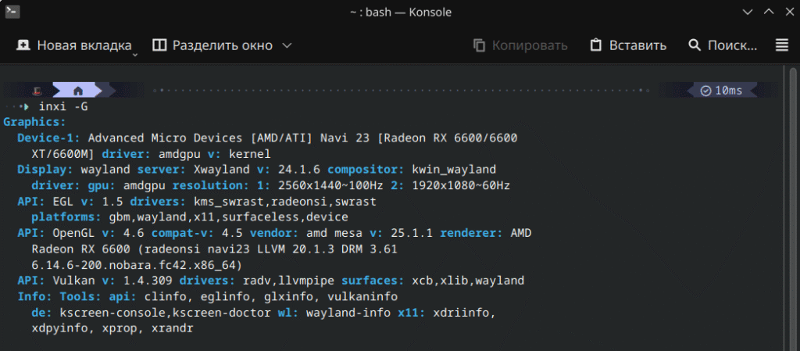Click 'kwin_wayland' compositor value

point(454,170)
